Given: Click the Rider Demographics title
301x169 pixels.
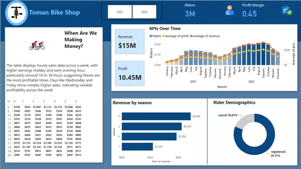Looking at the screenshot, I should click(234, 102).
